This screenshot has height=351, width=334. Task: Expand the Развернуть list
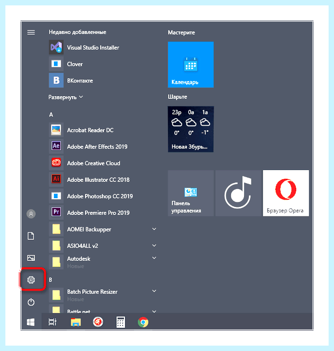click(x=66, y=97)
